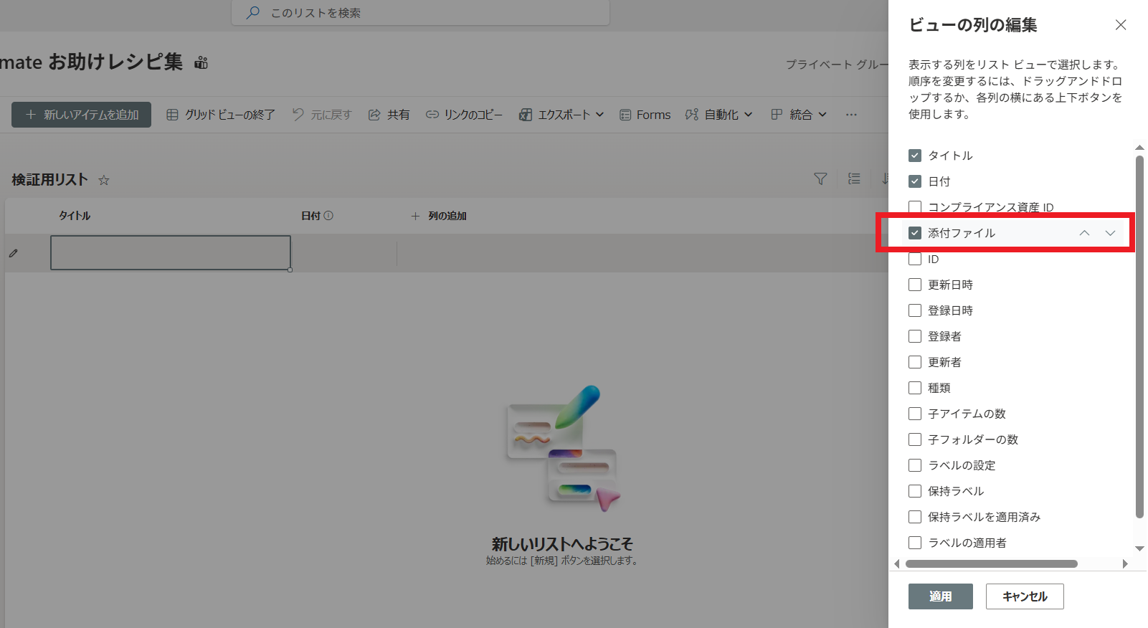Screen dimensions: 1148x628
Task: Click the panel's horizontal scrollbar thumb
Action: pos(991,564)
